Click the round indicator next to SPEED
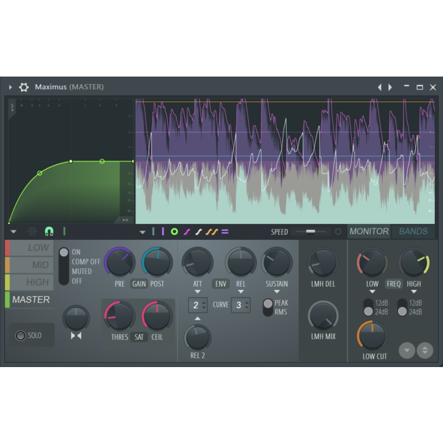443x443 pixels. click(338, 232)
